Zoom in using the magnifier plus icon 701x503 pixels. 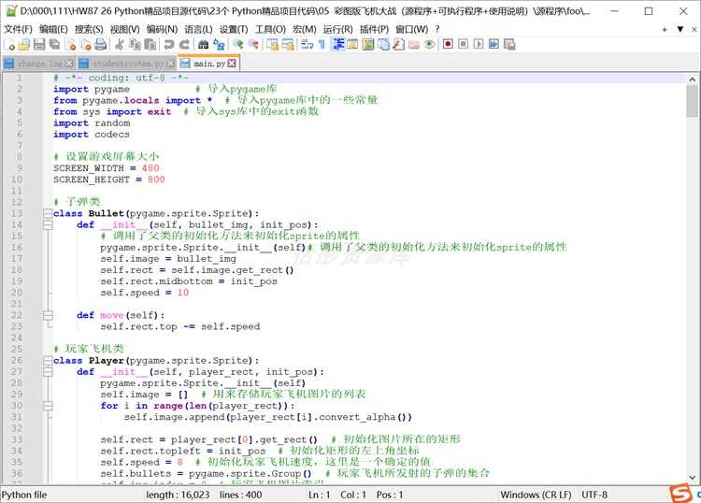(x=238, y=44)
